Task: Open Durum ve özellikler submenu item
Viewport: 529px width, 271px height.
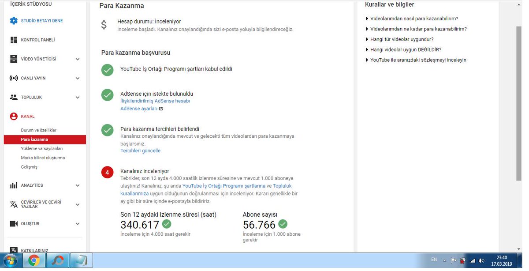Action: click(39, 130)
